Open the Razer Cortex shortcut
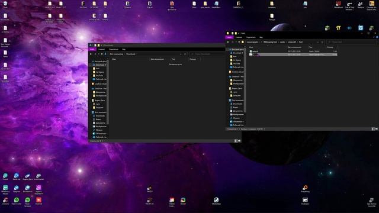This screenshot has width=379, height=213. pyautogui.click(x=16, y=201)
